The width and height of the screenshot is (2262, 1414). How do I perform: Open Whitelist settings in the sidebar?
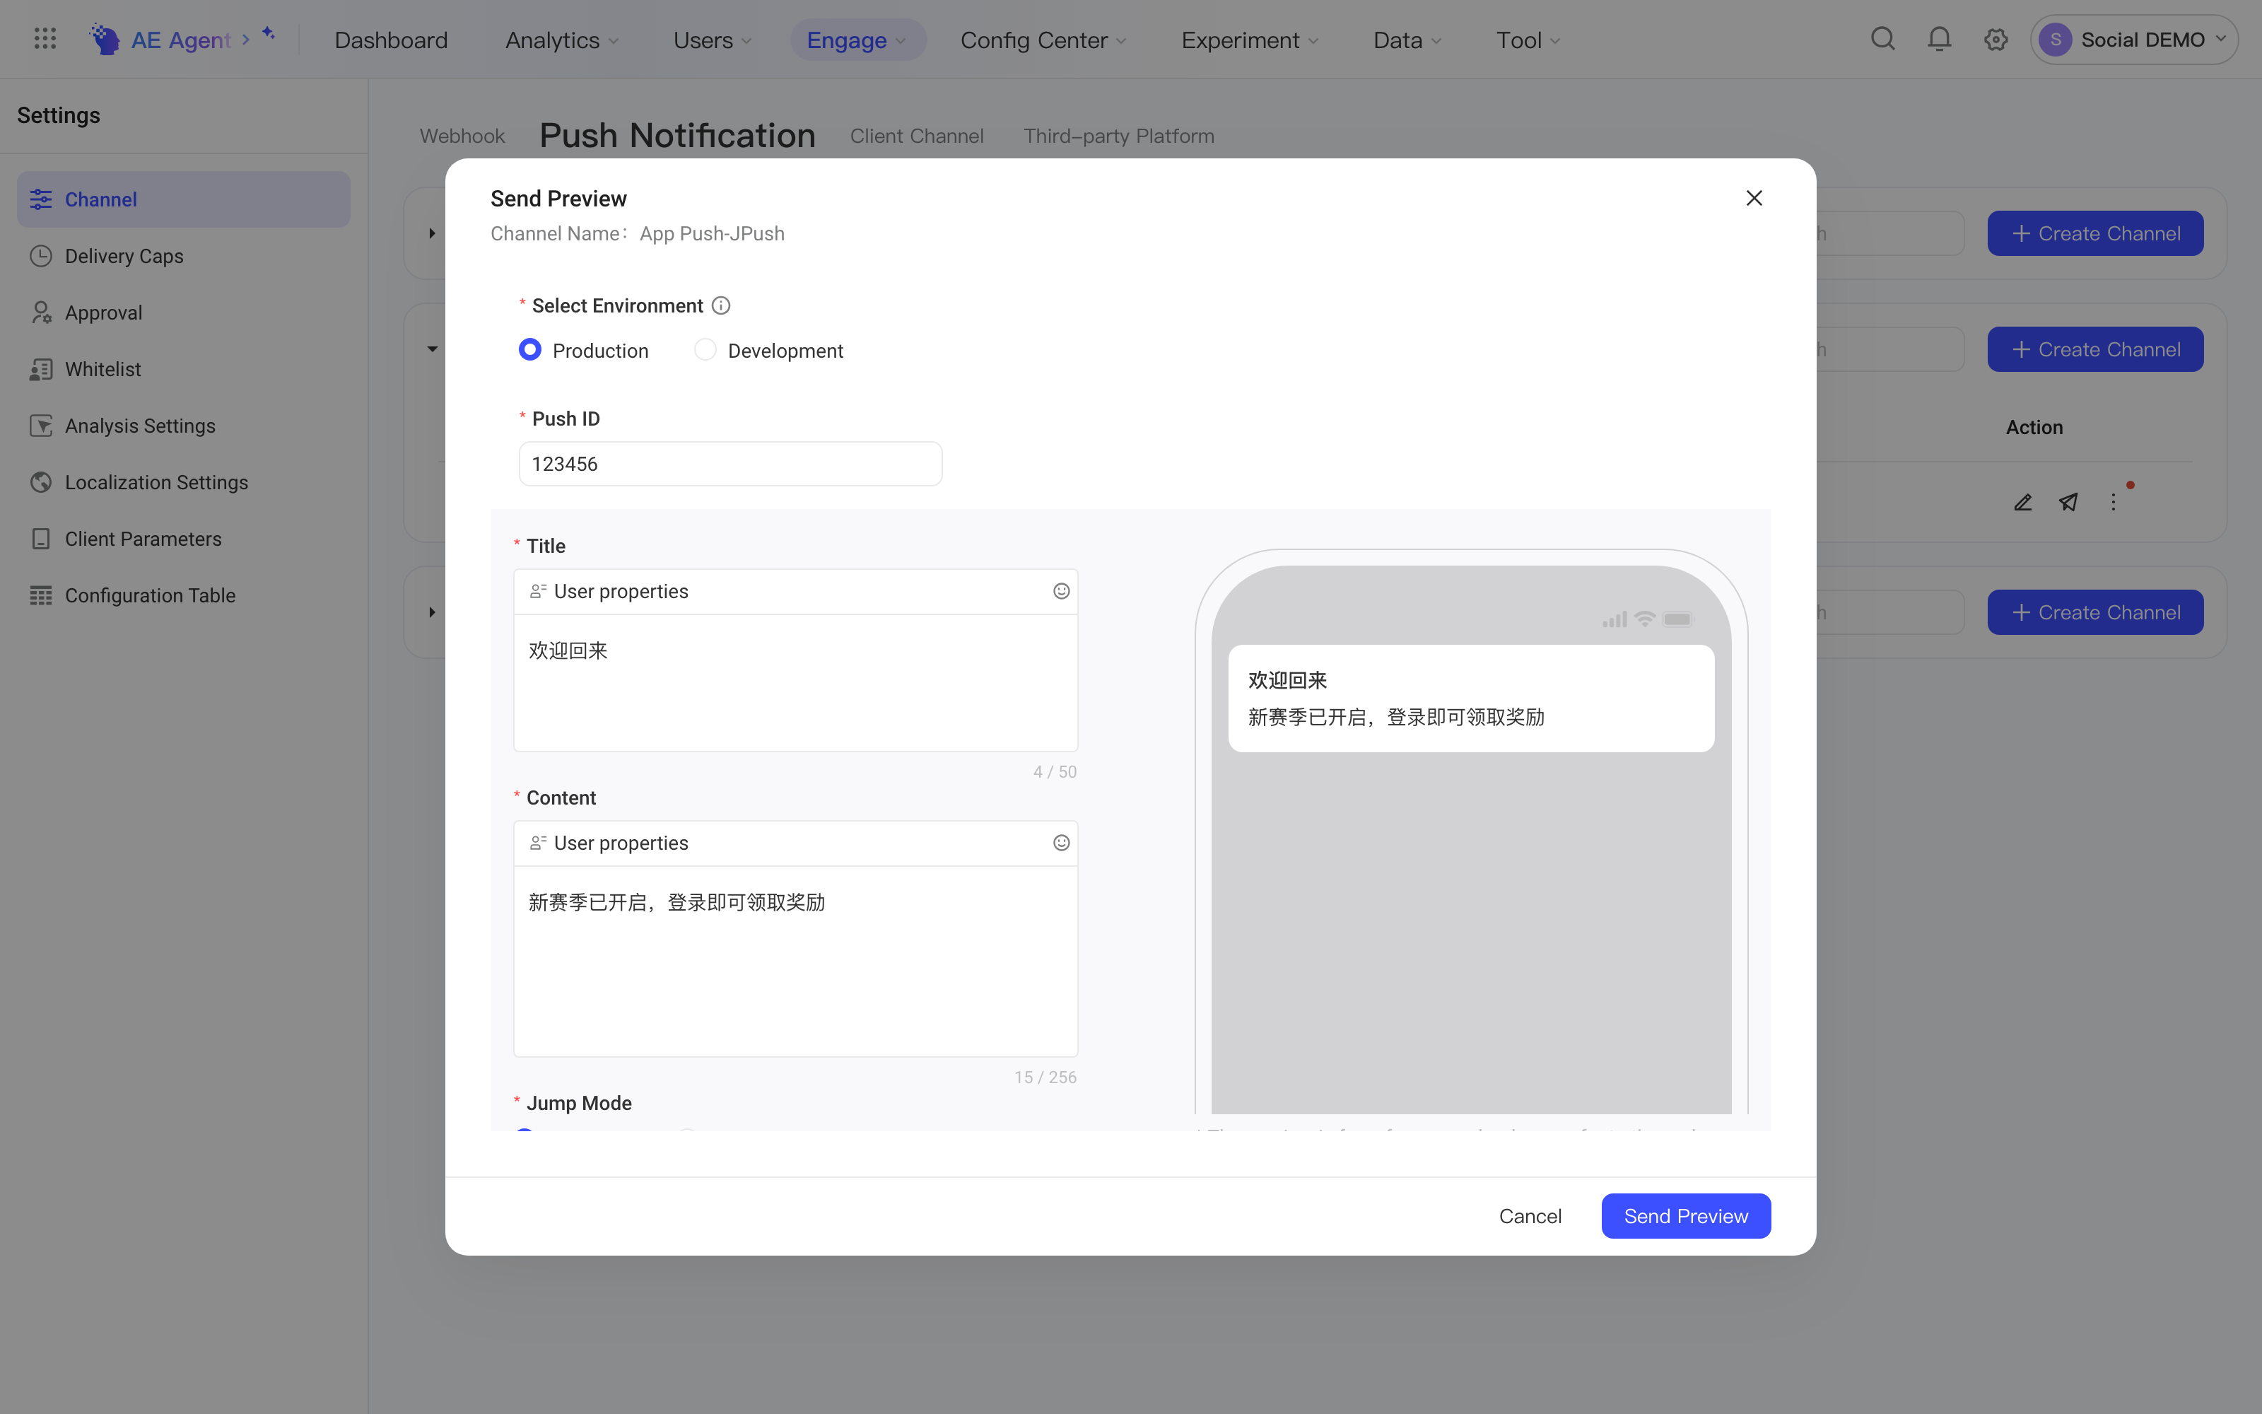tap(183, 369)
